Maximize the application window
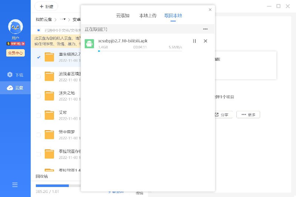Screen dimensions: 296x197 point(279,6)
